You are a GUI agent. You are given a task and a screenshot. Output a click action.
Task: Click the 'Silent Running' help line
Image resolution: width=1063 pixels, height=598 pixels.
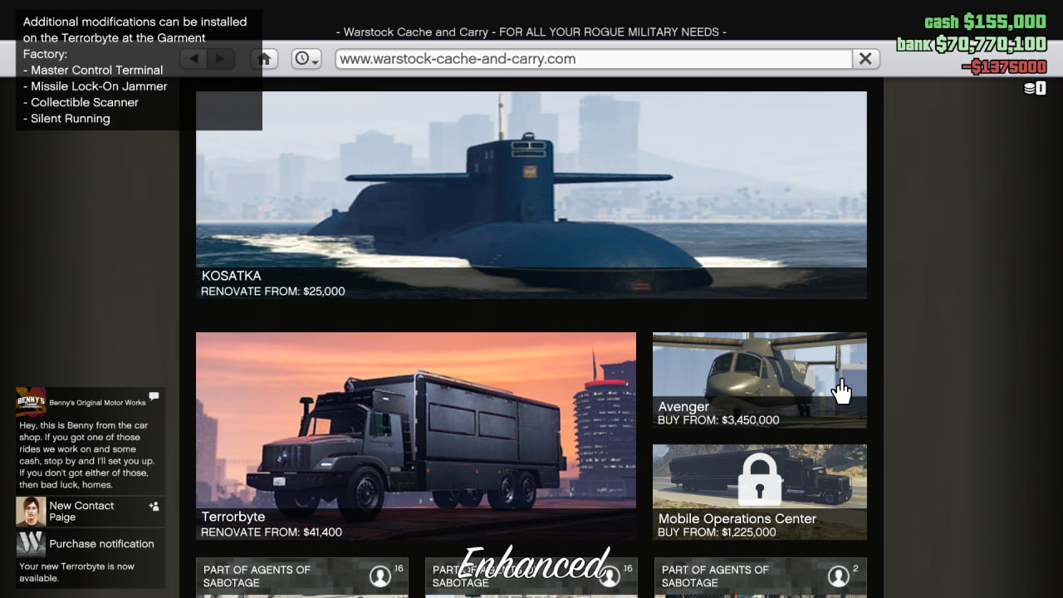[x=66, y=119]
